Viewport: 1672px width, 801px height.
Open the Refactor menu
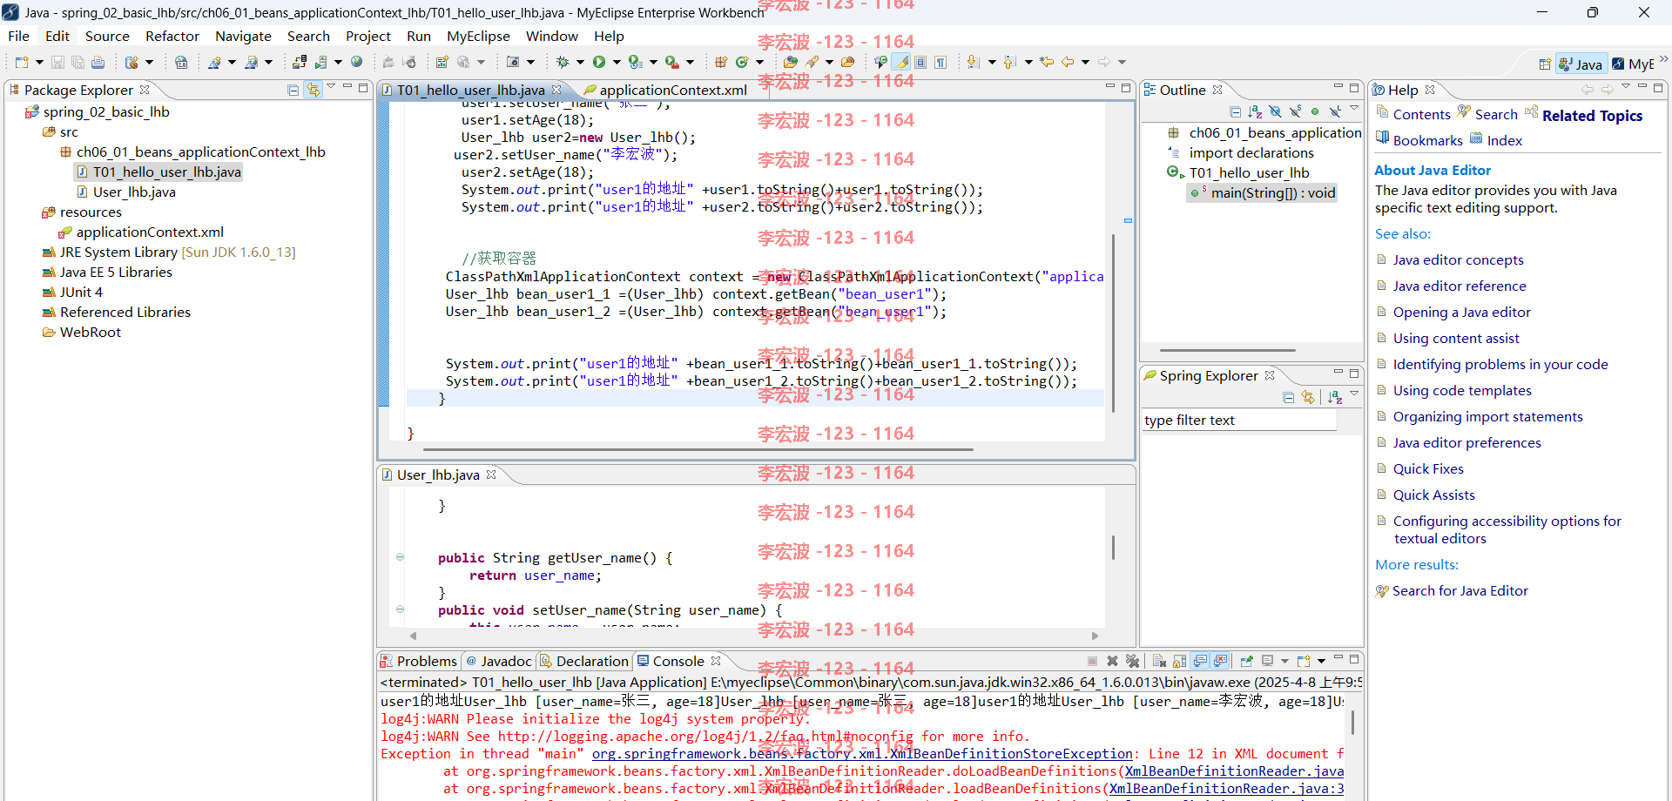pyautogui.click(x=172, y=36)
